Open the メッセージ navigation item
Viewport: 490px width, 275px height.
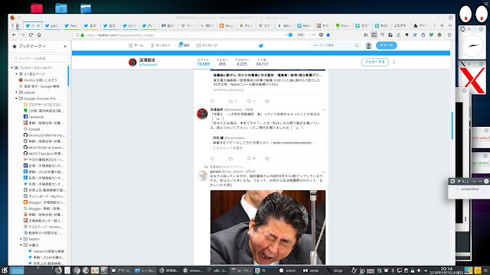(207, 46)
